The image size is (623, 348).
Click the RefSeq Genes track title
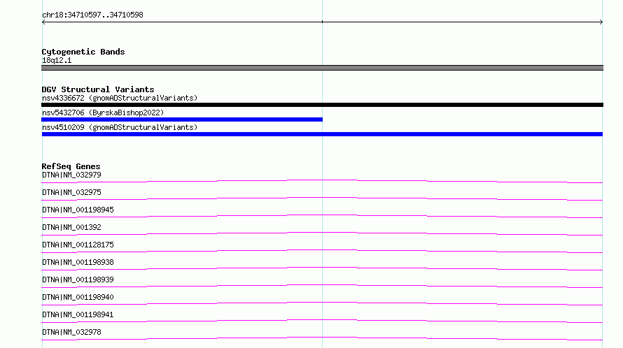pos(71,166)
